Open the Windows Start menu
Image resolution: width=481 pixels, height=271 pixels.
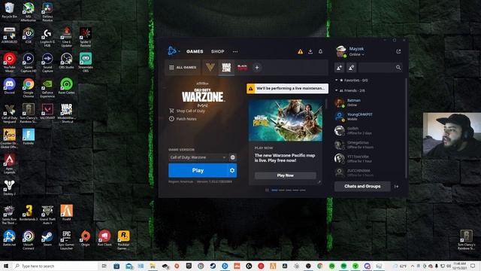[6, 266]
